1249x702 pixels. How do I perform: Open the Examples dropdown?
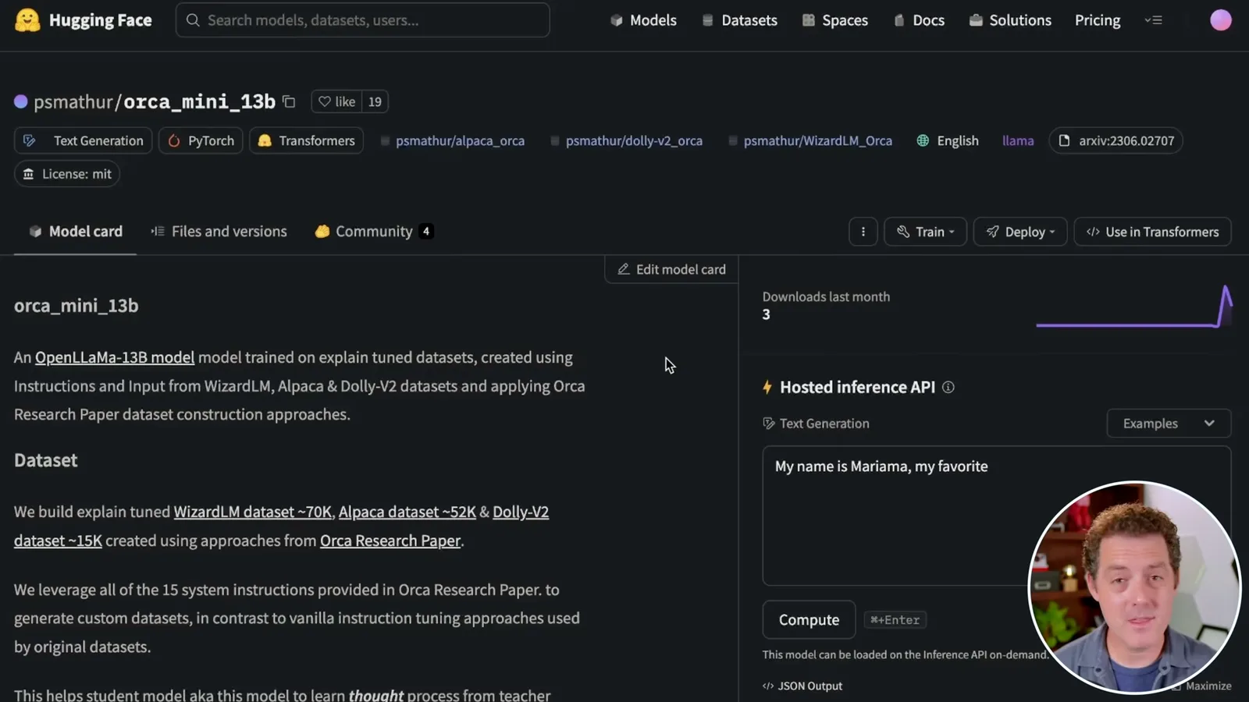click(1169, 424)
